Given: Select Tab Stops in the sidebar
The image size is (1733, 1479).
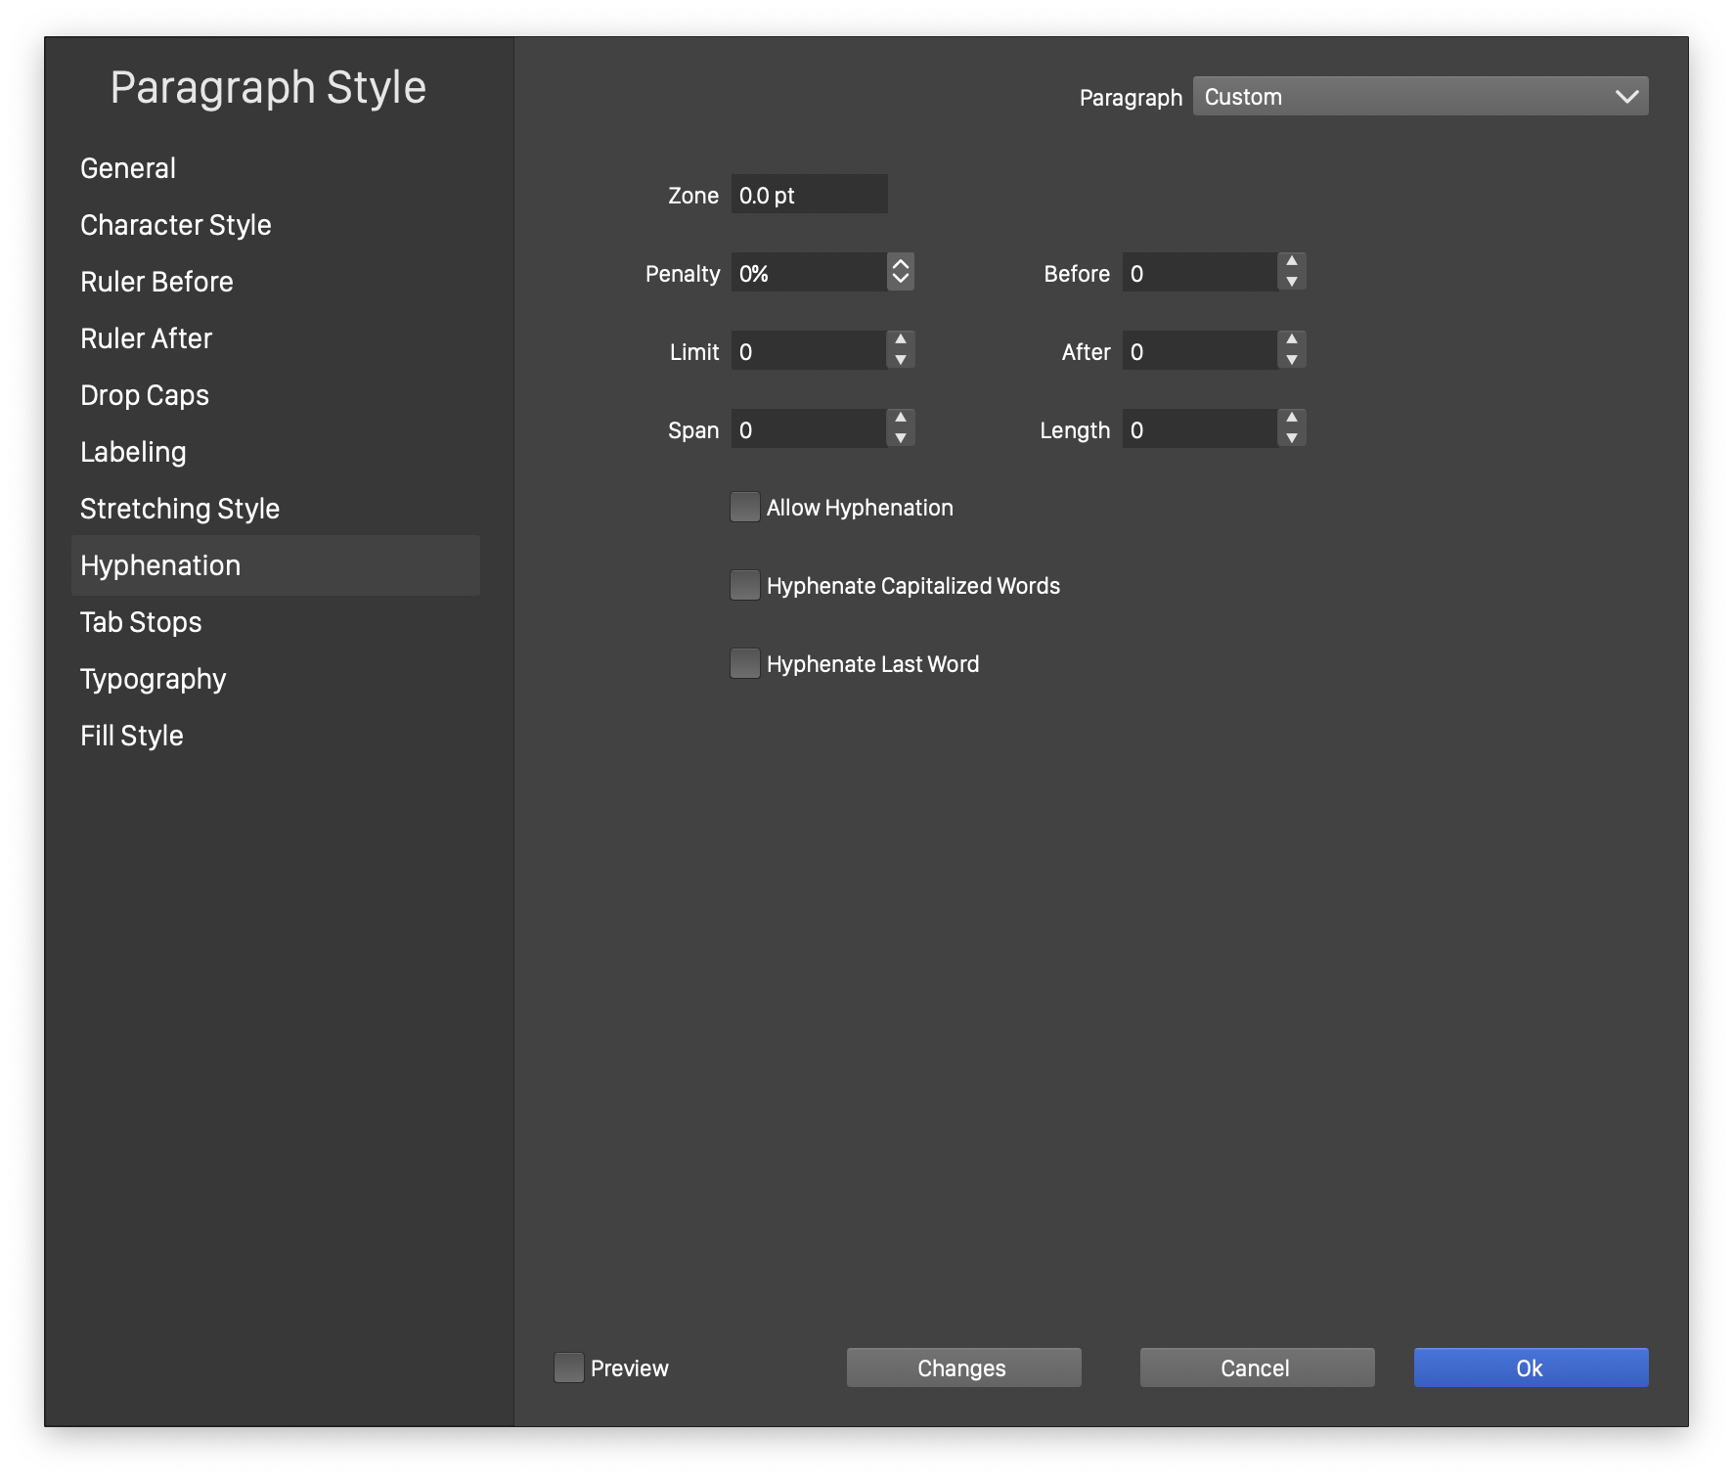Looking at the screenshot, I should click(141, 622).
